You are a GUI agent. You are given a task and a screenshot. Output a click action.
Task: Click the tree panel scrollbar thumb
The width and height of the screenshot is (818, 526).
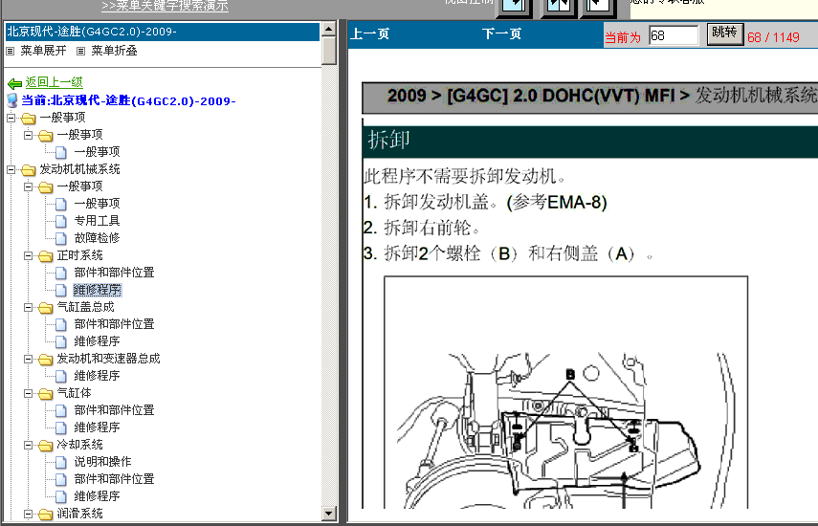pyautogui.click(x=329, y=50)
